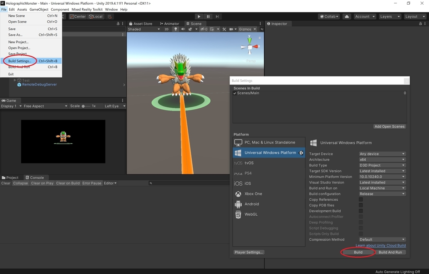Image resolution: width=429 pixels, height=274 pixels.
Task: Choose Save As... in File menu
Action: point(31,35)
